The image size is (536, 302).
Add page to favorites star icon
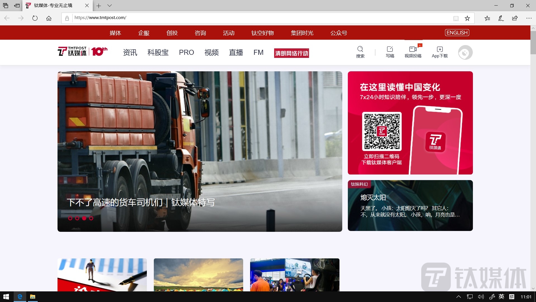pos(467,18)
